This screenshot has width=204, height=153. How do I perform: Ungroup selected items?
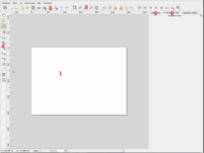point(110,8)
